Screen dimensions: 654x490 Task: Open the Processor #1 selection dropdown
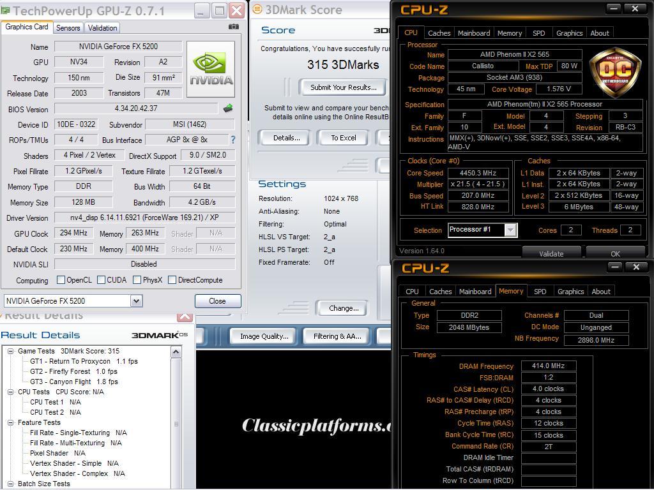[x=510, y=230]
